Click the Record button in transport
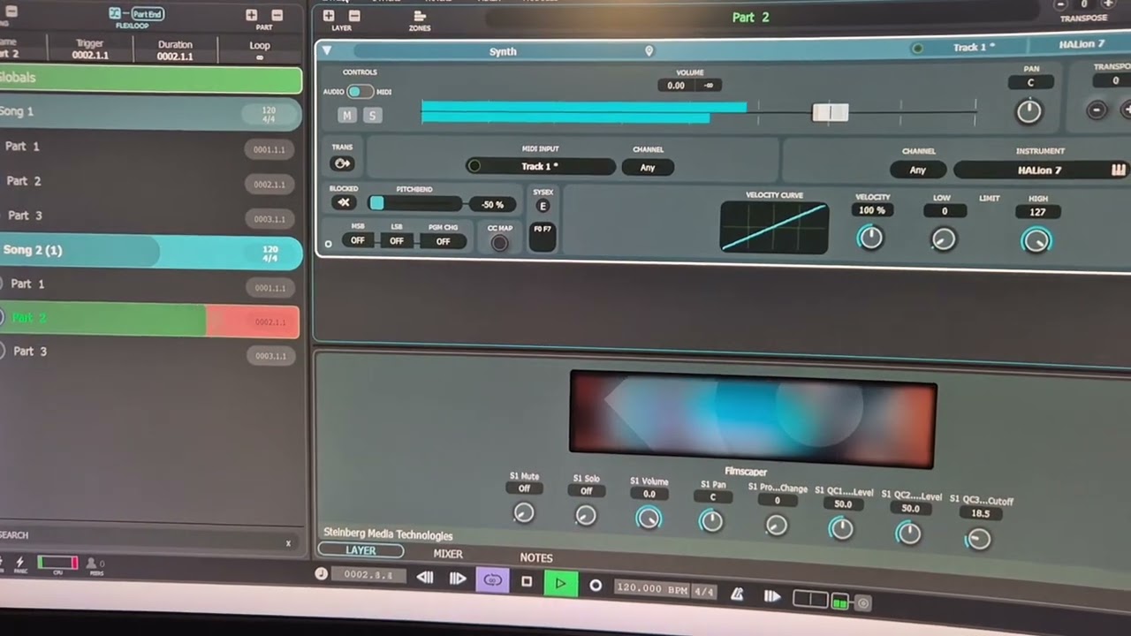 pos(596,585)
